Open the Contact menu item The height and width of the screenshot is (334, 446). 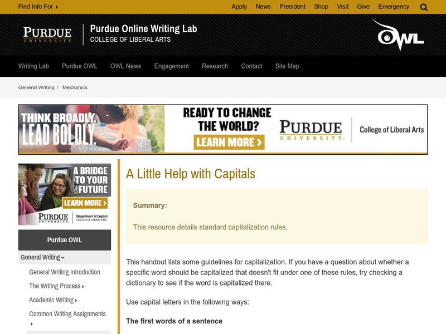(x=251, y=66)
